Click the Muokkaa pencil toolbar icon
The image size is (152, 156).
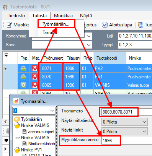9,25
